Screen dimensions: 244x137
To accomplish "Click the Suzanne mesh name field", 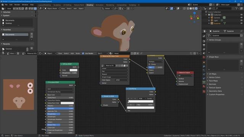I will (x=225, y=35).
